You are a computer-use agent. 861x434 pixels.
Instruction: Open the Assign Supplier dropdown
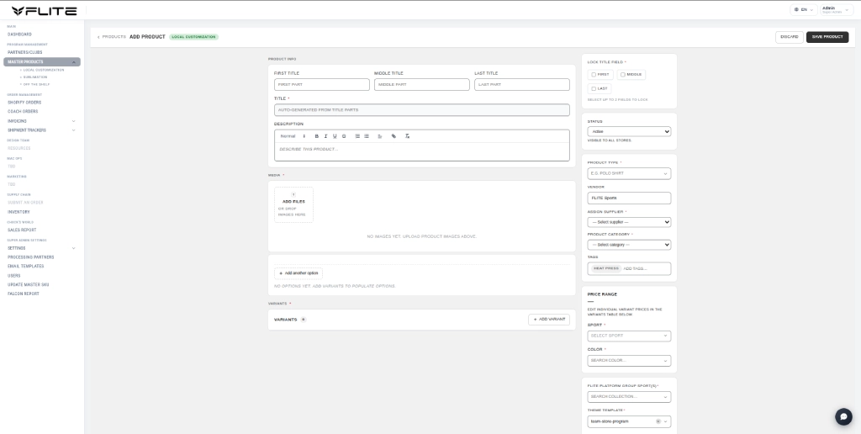(629, 222)
